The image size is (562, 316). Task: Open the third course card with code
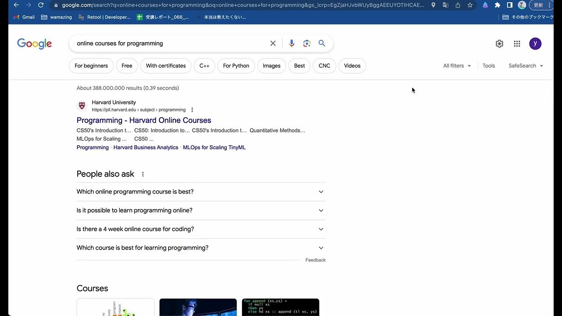tap(281, 307)
